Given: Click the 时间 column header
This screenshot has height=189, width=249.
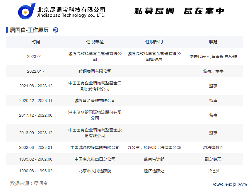Looking at the screenshot, I should point(36,42).
